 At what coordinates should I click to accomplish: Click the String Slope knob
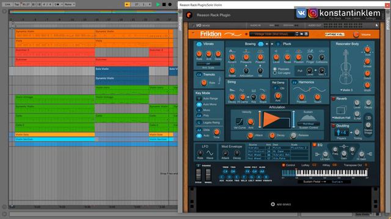263,97
